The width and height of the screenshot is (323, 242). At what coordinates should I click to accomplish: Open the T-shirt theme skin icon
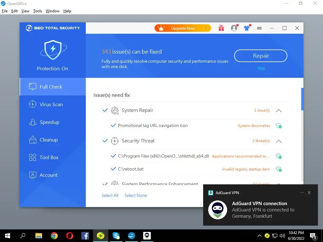247,28
